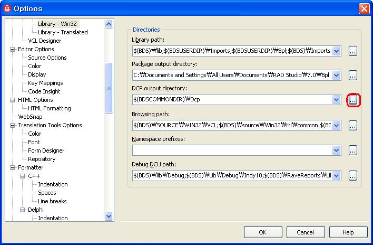373x245 pixels.
Task: Select Formatter category
Action: click(31, 167)
